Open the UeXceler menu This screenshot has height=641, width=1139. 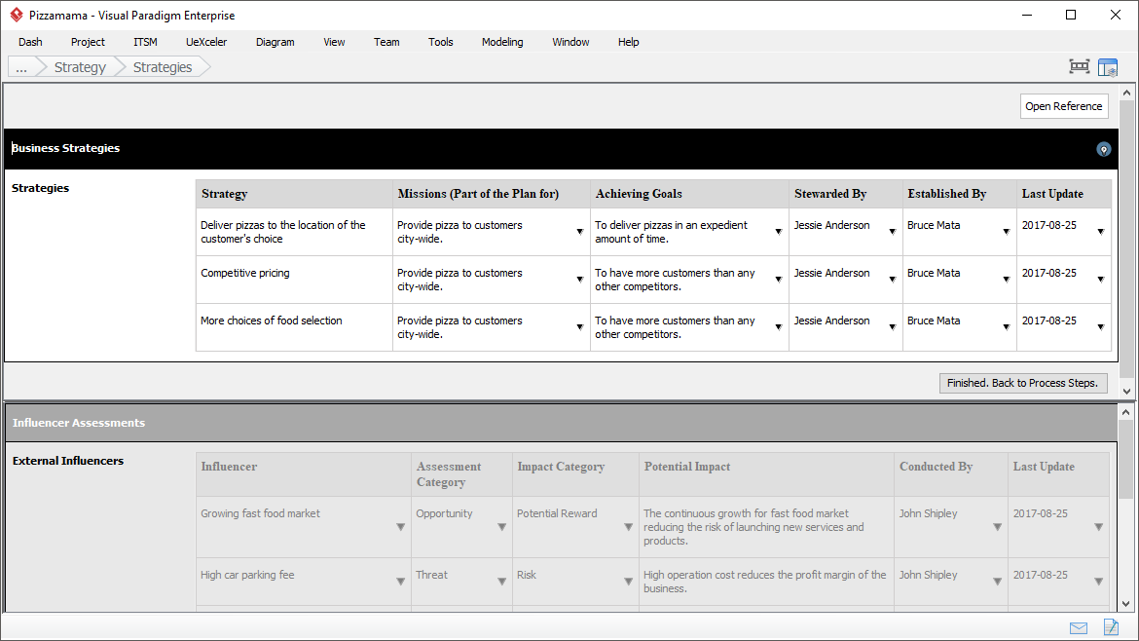tap(206, 42)
